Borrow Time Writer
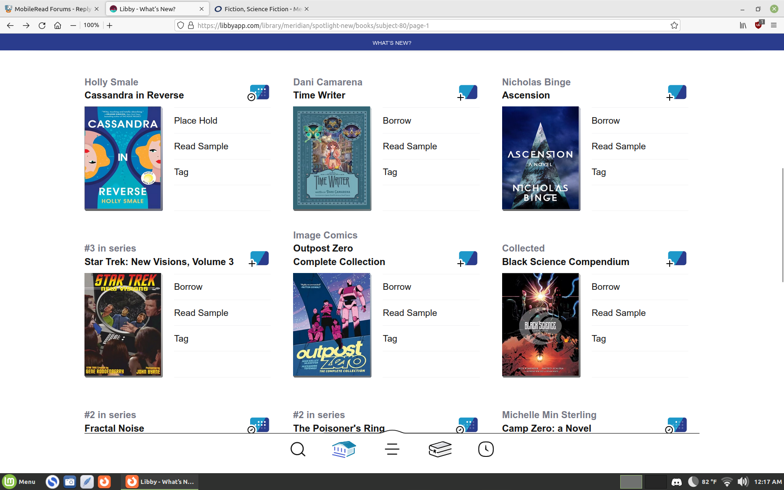784x490 pixels. 431,120
